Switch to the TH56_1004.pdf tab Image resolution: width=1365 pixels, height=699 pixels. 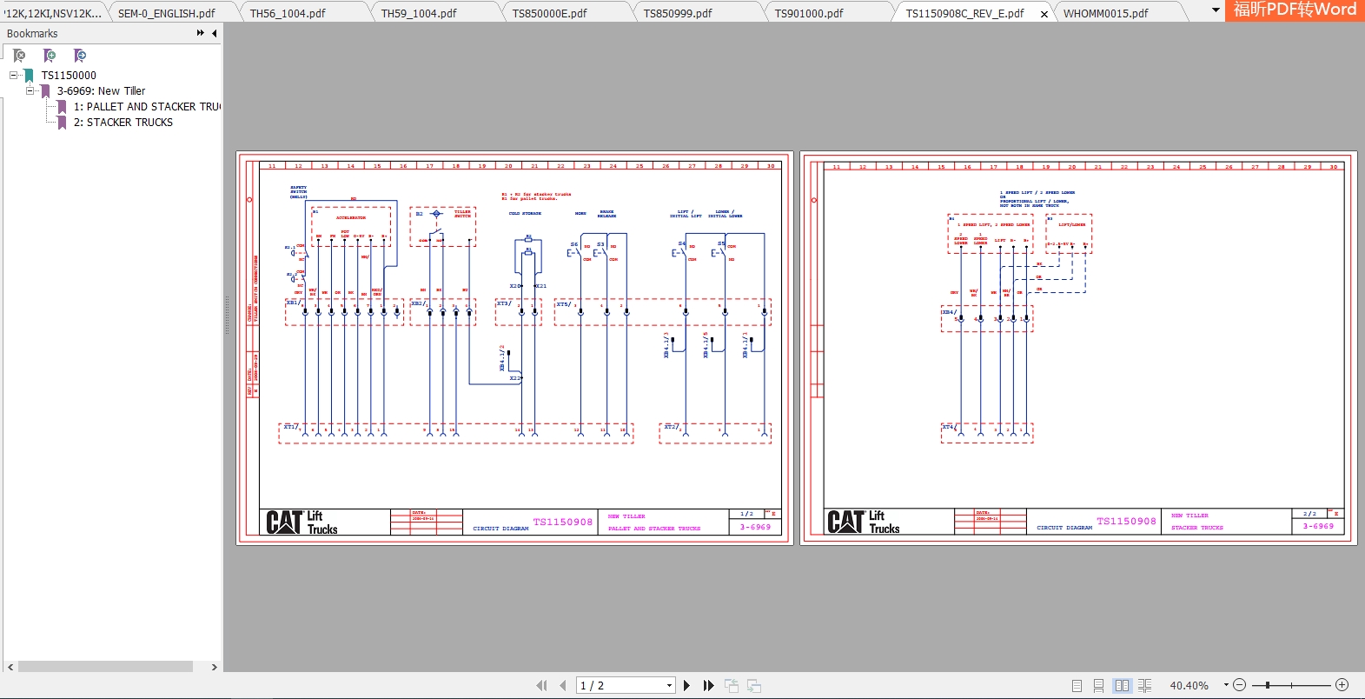288,13
